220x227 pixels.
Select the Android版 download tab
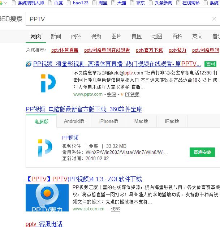74,121
